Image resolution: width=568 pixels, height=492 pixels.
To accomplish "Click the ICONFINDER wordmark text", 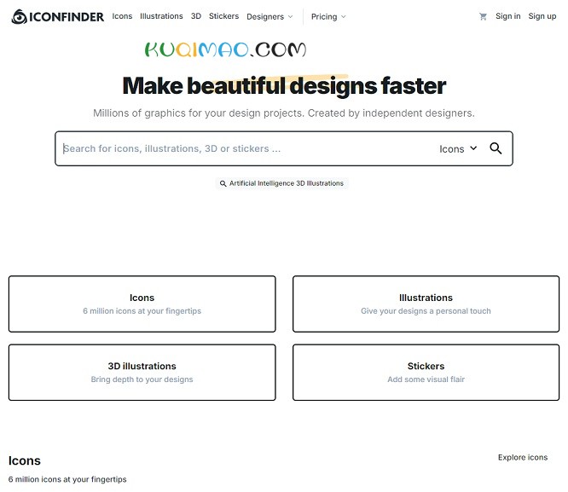I will (x=67, y=17).
